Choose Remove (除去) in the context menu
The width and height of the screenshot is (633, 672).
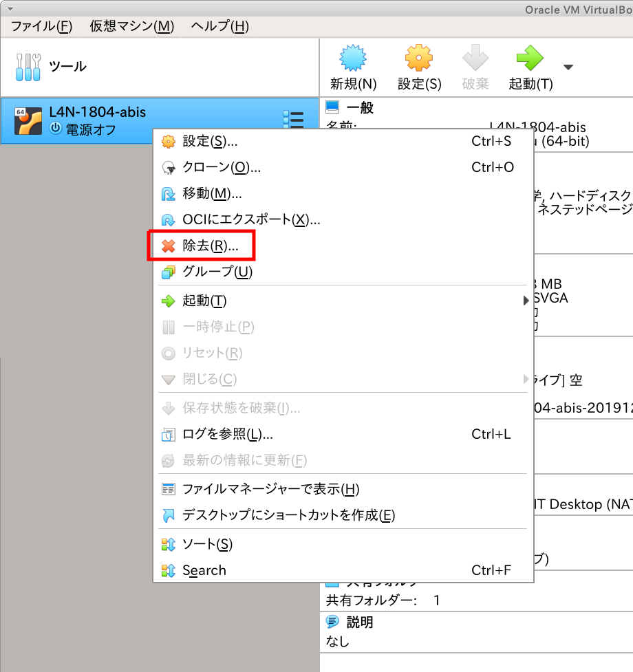(210, 246)
